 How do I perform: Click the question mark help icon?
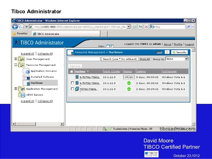(167, 52)
